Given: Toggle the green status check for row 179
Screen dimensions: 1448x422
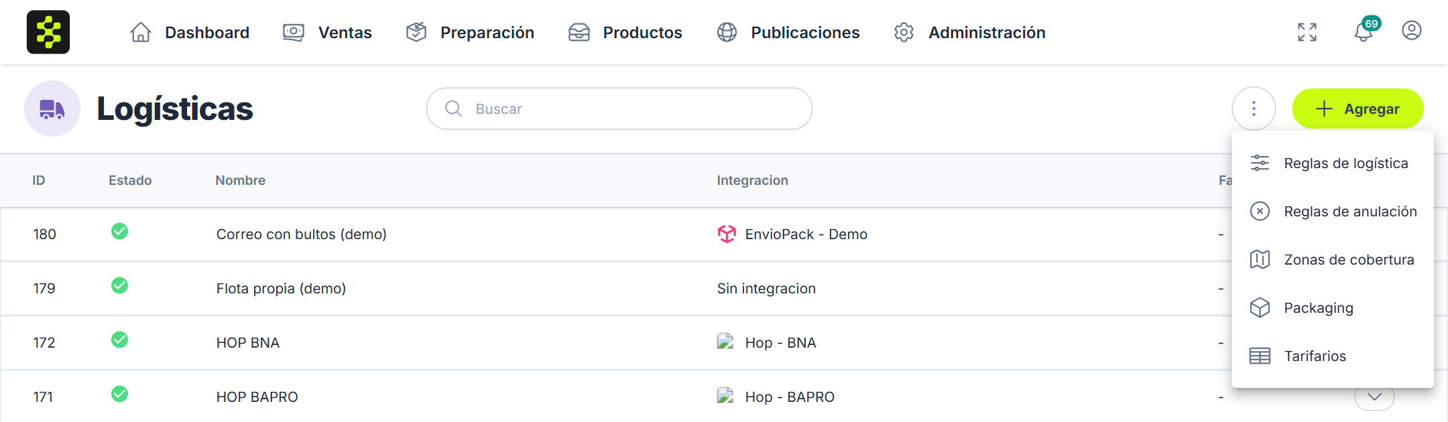Looking at the screenshot, I should 120,285.
